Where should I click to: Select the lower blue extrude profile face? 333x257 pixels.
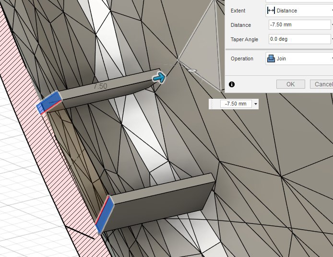tap(105, 214)
